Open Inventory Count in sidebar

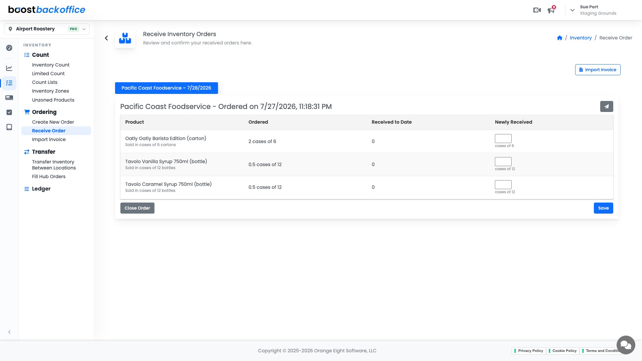50,65
